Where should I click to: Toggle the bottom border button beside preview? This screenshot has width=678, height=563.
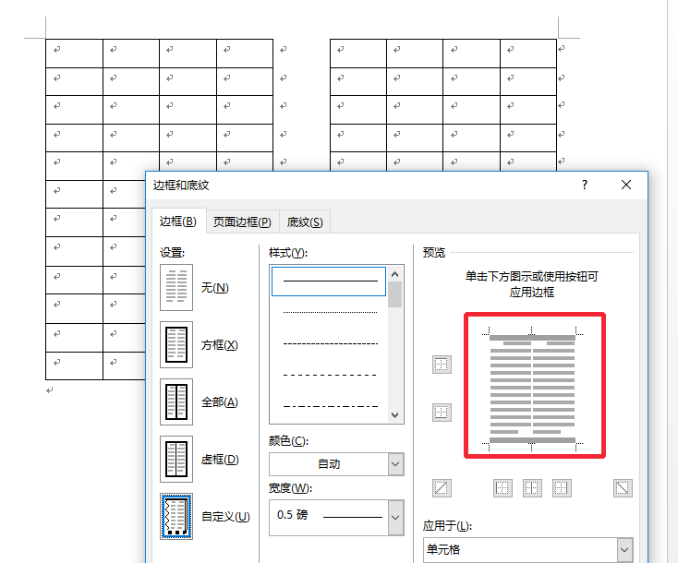click(442, 413)
